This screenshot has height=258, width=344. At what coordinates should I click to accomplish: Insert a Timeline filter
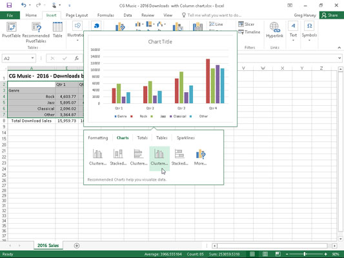[x=249, y=32]
